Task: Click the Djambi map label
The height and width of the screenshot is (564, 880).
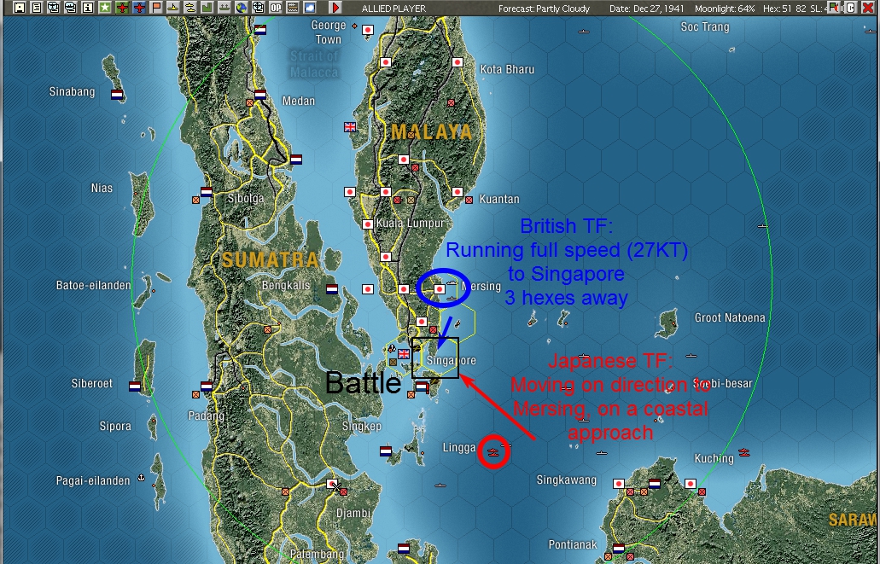Action: point(353,513)
